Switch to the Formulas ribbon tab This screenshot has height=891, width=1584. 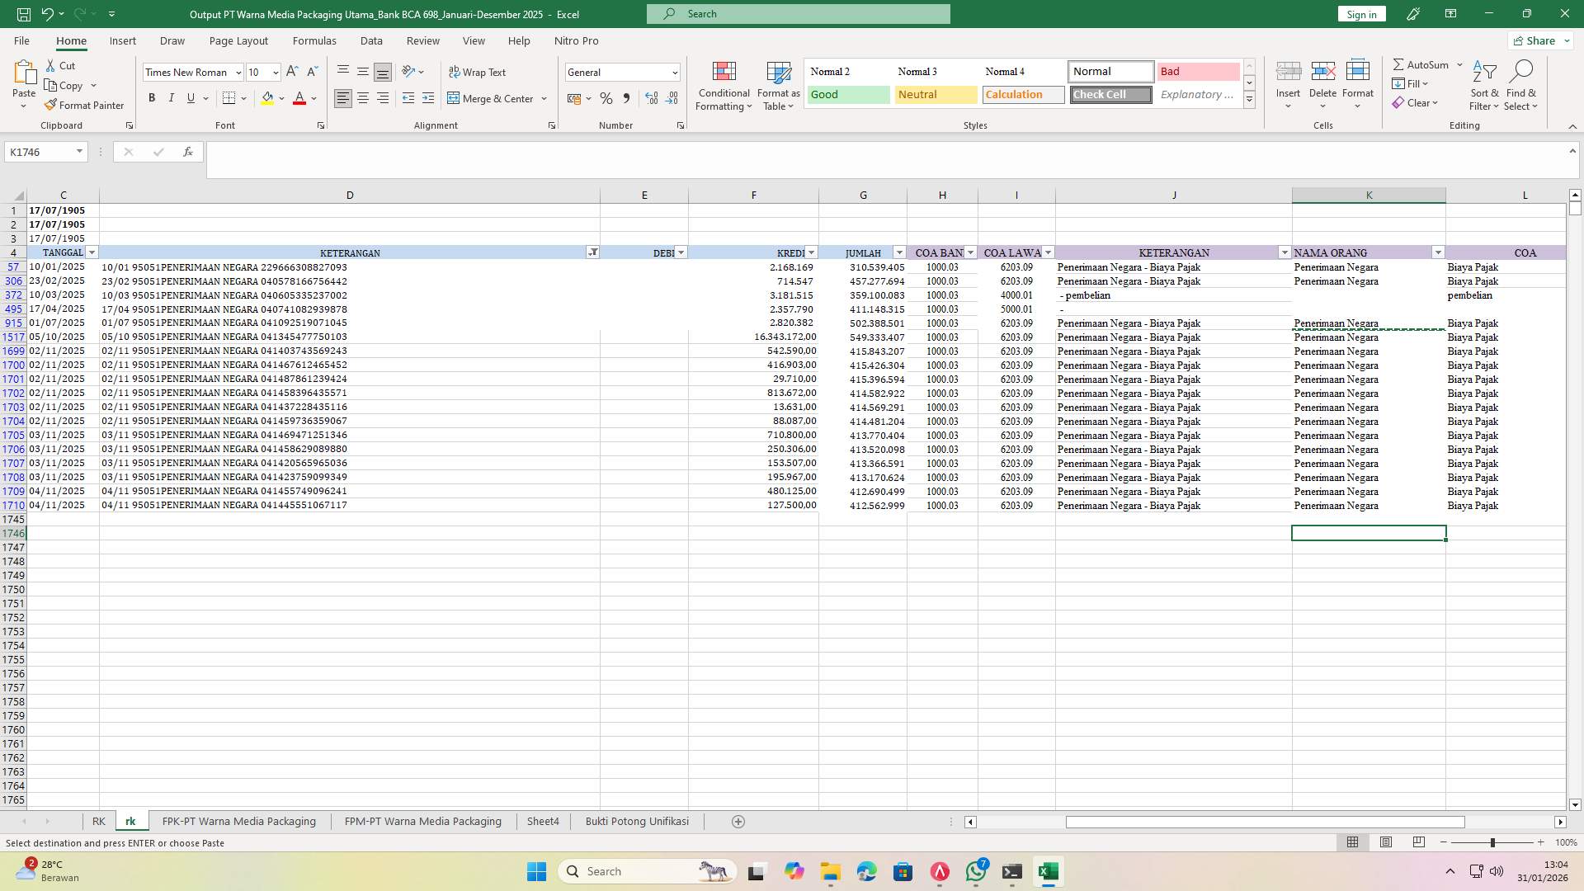[x=314, y=40]
